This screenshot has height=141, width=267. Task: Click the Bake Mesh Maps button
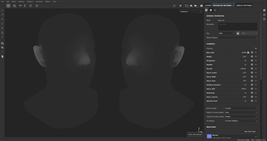250,131
